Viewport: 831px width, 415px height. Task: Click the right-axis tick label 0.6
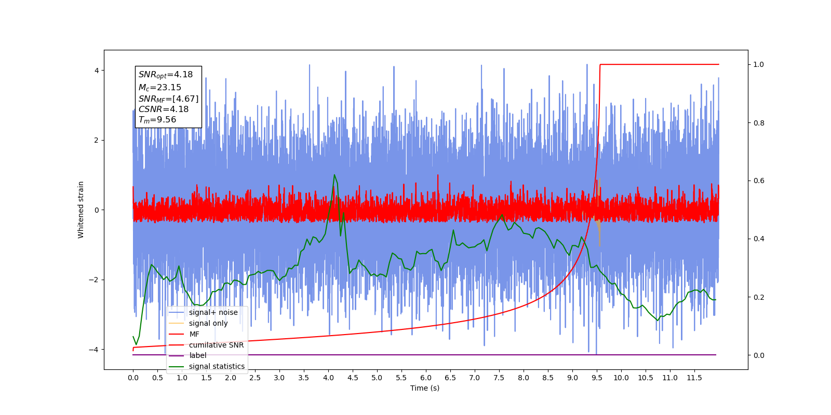(759, 181)
